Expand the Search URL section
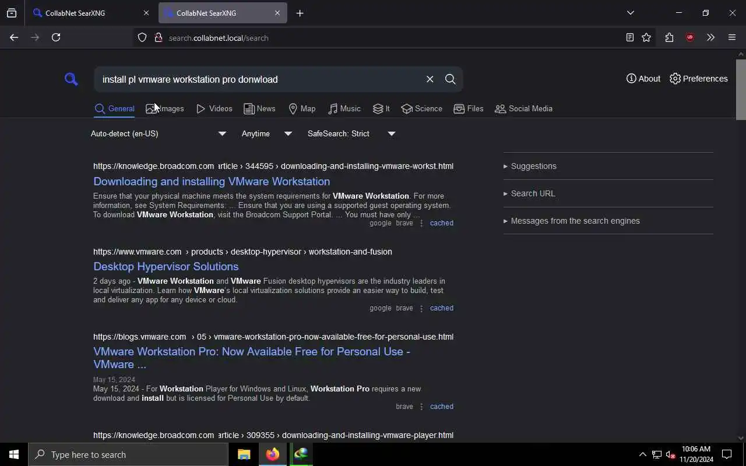Image resolution: width=746 pixels, height=466 pixels. (608, 193)
